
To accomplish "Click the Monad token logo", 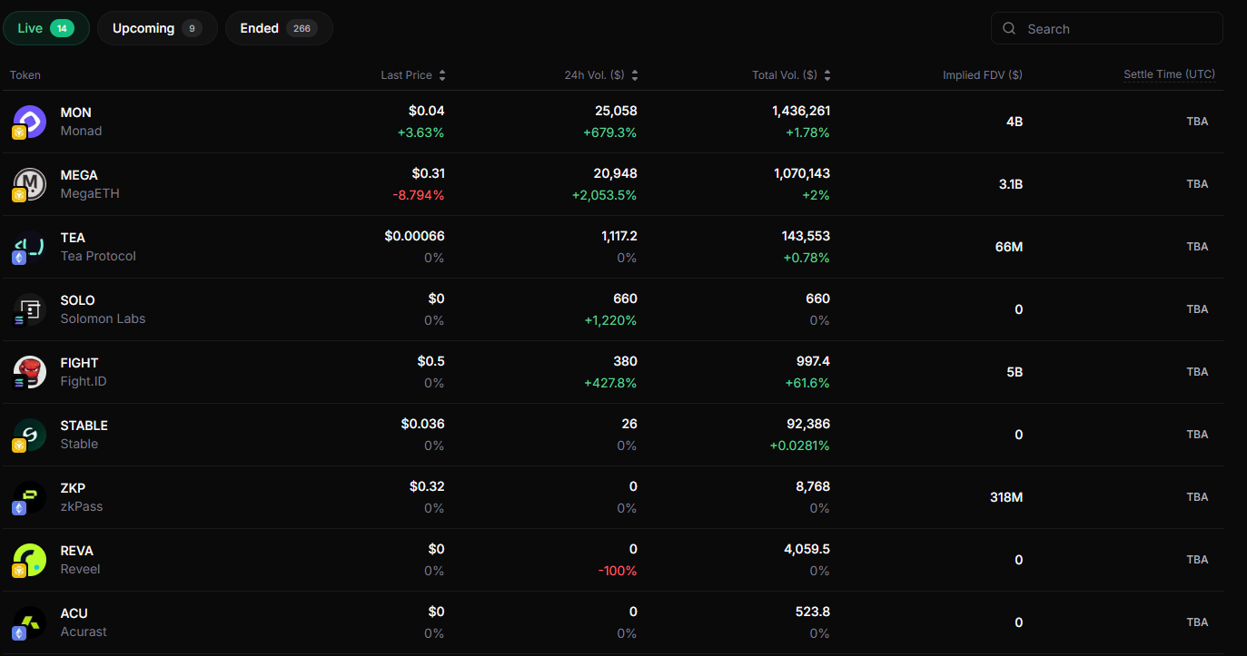I will (28, 121).
